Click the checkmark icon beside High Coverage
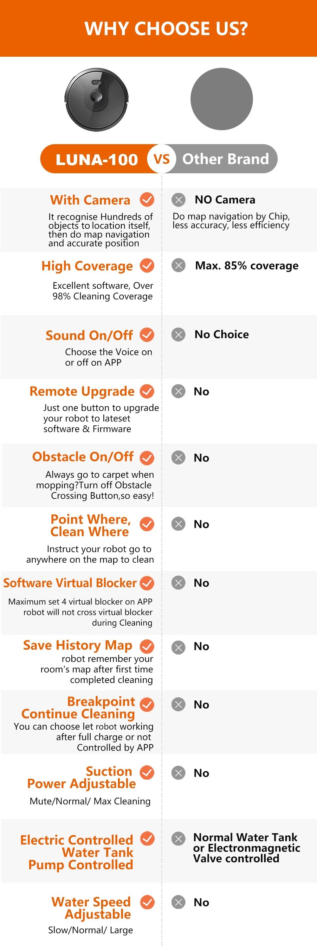The height and width of the screenshot is (946, 317). [147, 265]
